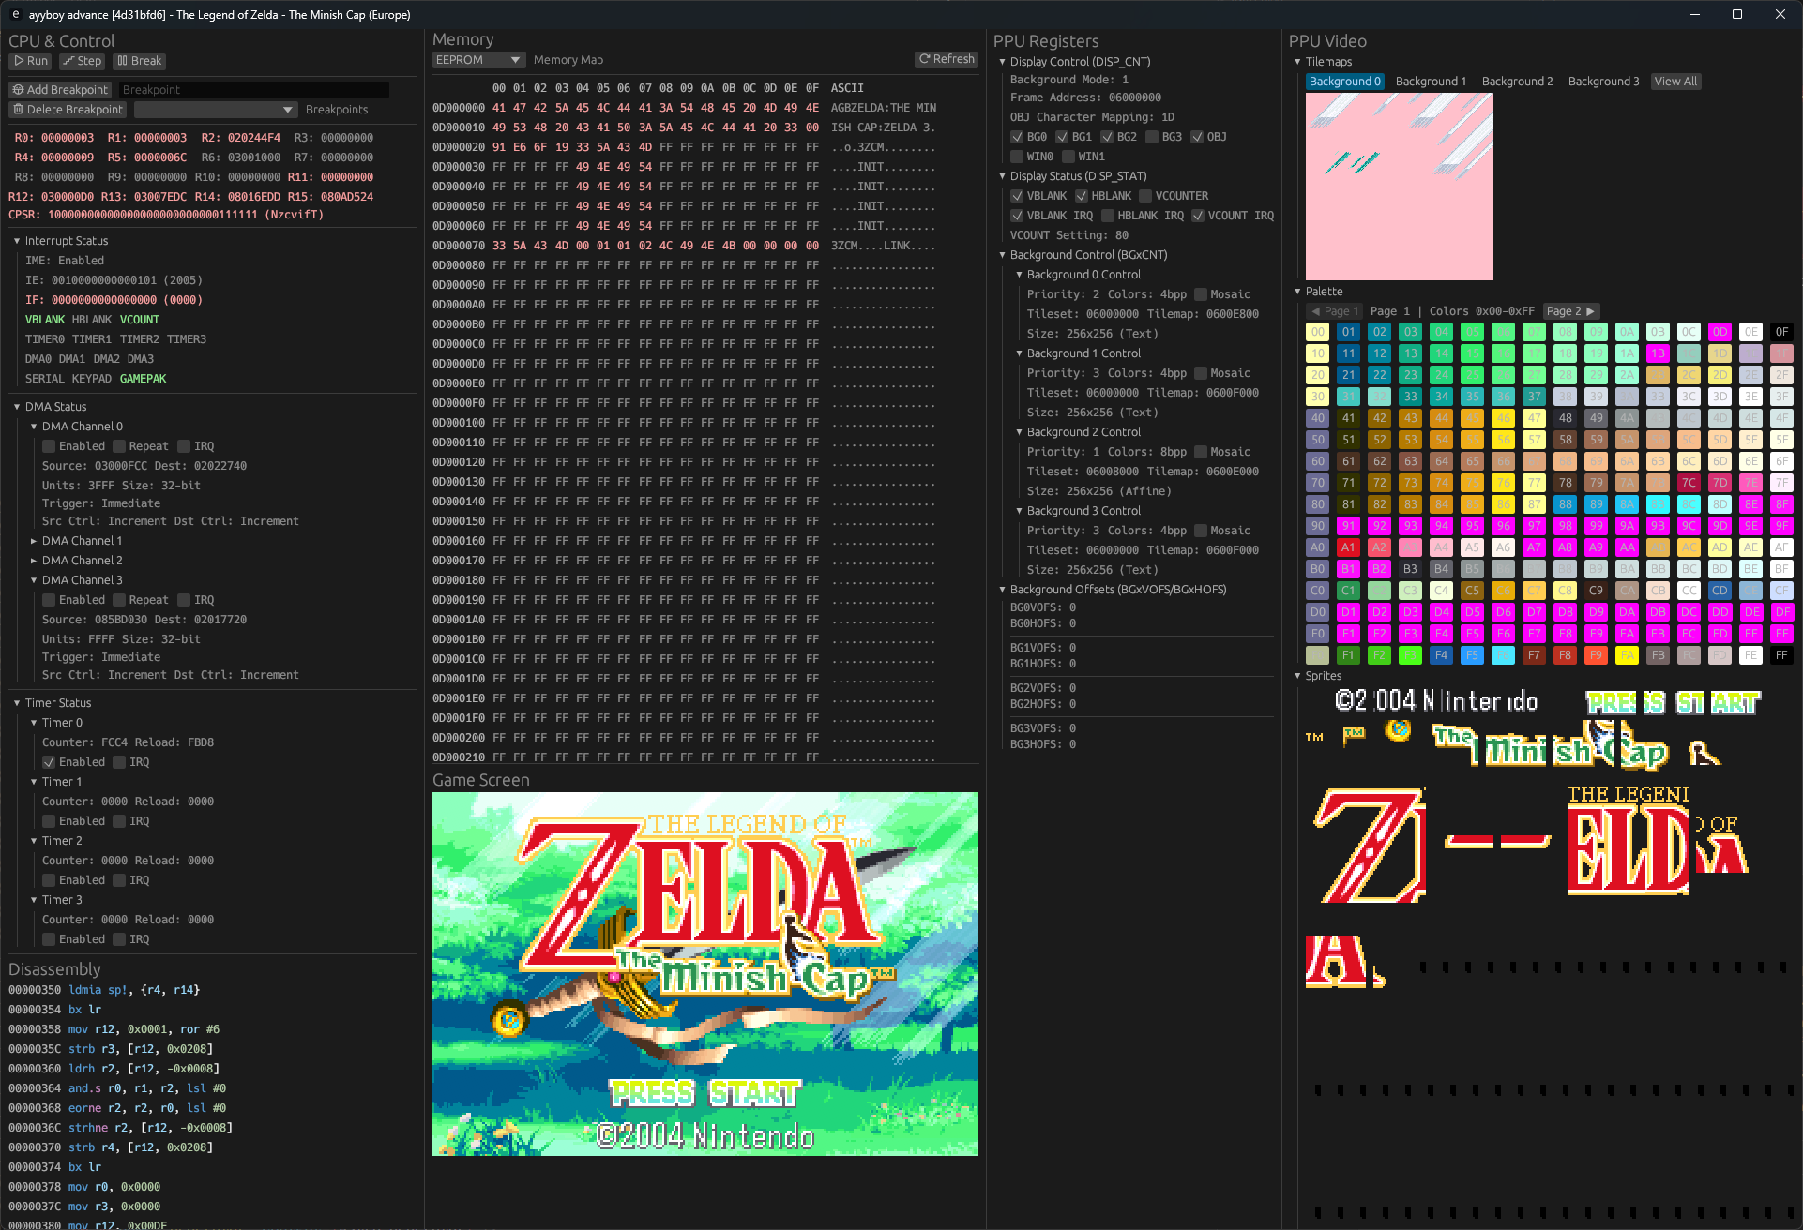This screenshot has height=1230, width=1803.
Task: Click the Breakpoint address input field
Action: coord(253,90)
